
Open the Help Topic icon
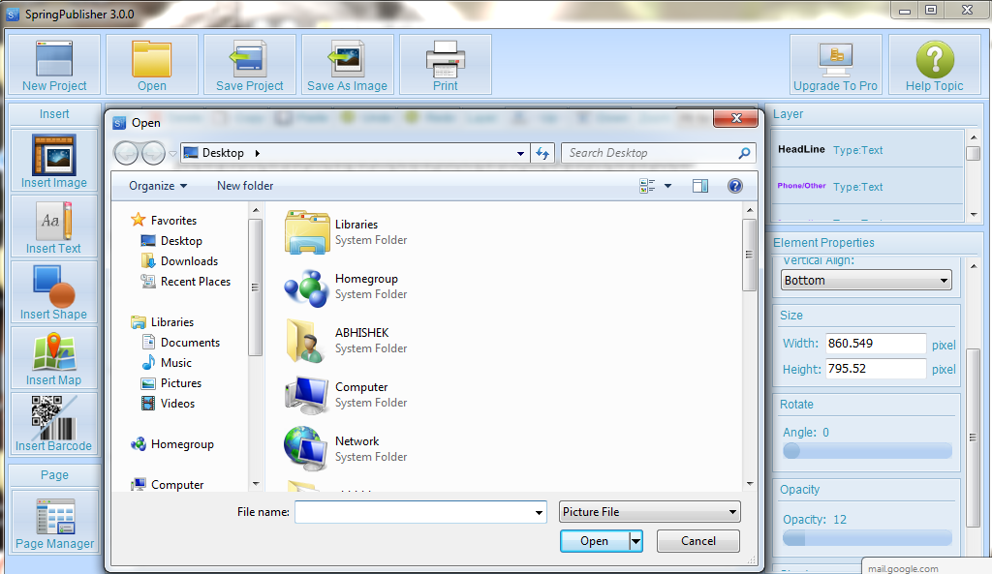click(x=935, y=65)
